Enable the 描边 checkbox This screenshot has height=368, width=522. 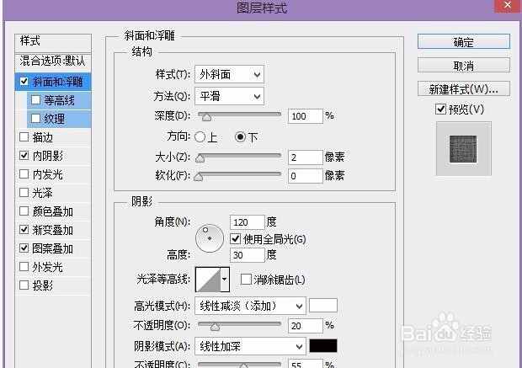pyautogui.click(x=24, y=137)
